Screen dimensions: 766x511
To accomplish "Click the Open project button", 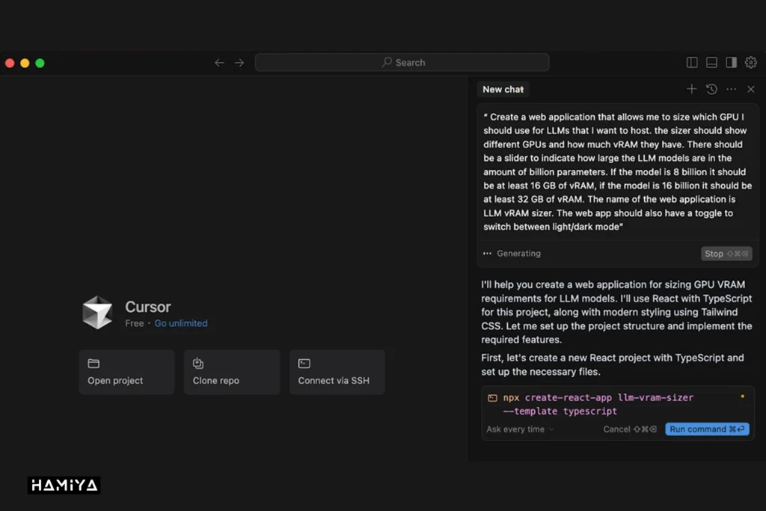I will point(126,372).
